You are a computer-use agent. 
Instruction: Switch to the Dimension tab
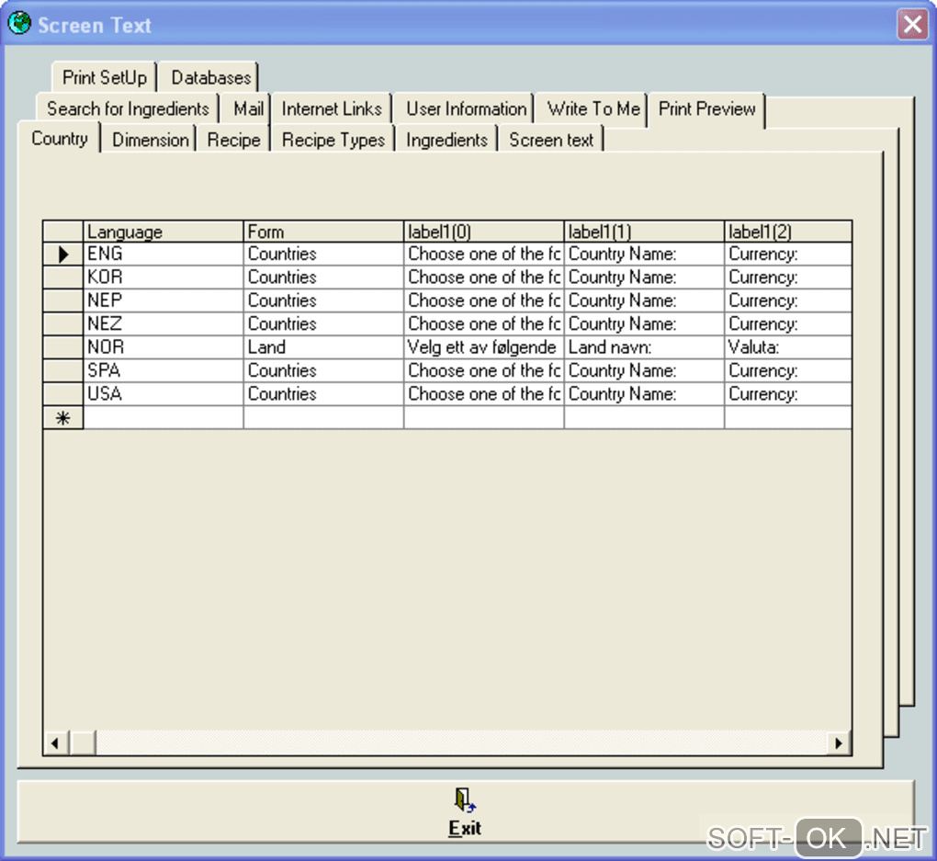150,140
